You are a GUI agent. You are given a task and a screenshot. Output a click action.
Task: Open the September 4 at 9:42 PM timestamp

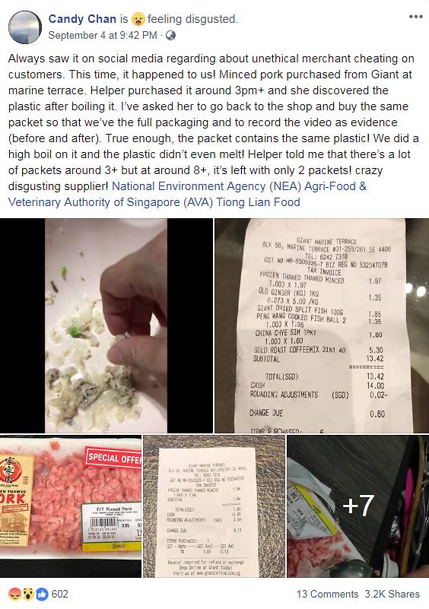(x=103, y=35)
